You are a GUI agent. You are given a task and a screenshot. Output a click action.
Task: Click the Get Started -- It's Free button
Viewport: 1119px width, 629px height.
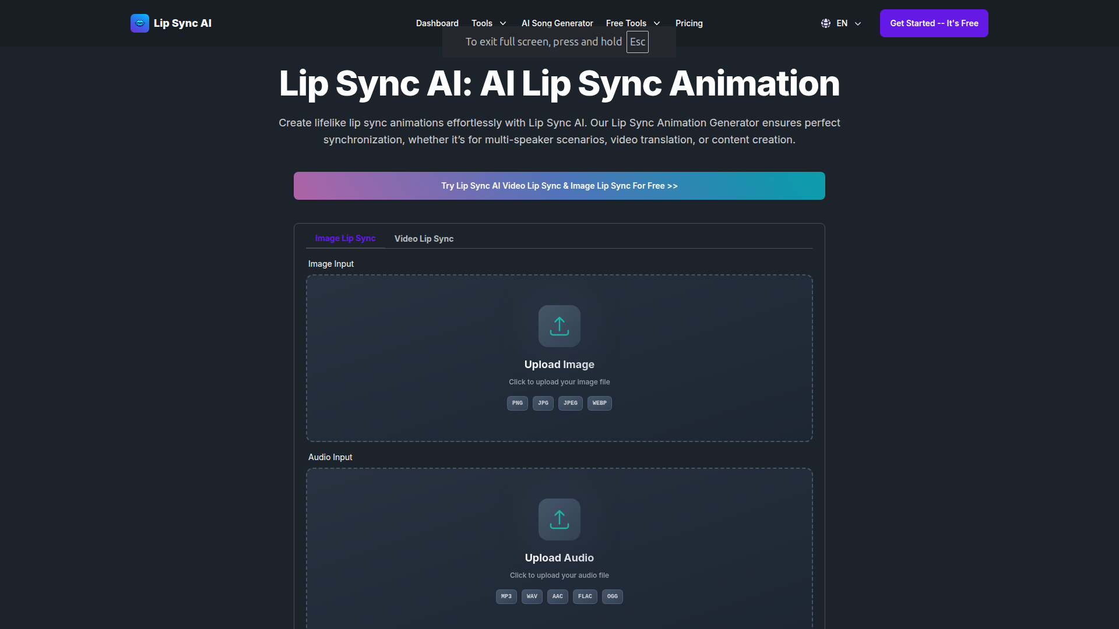pos(934,23)
